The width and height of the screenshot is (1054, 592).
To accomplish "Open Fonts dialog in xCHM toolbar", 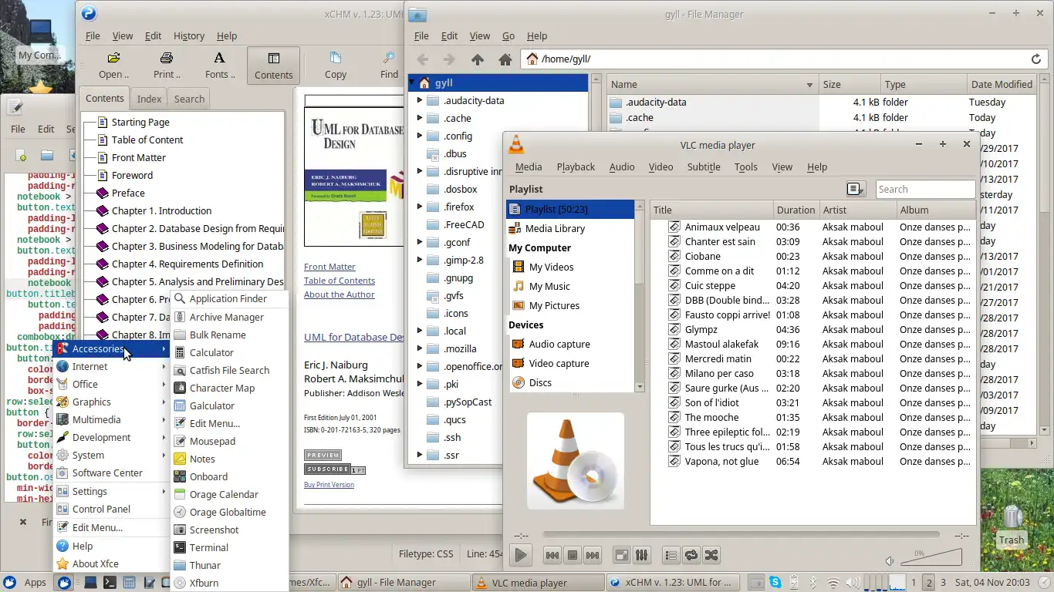I will (220, 66).
